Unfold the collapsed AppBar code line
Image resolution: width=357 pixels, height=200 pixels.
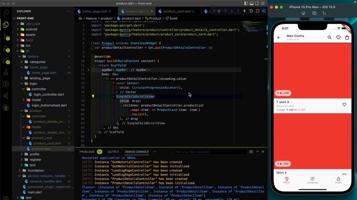[88, 70]
